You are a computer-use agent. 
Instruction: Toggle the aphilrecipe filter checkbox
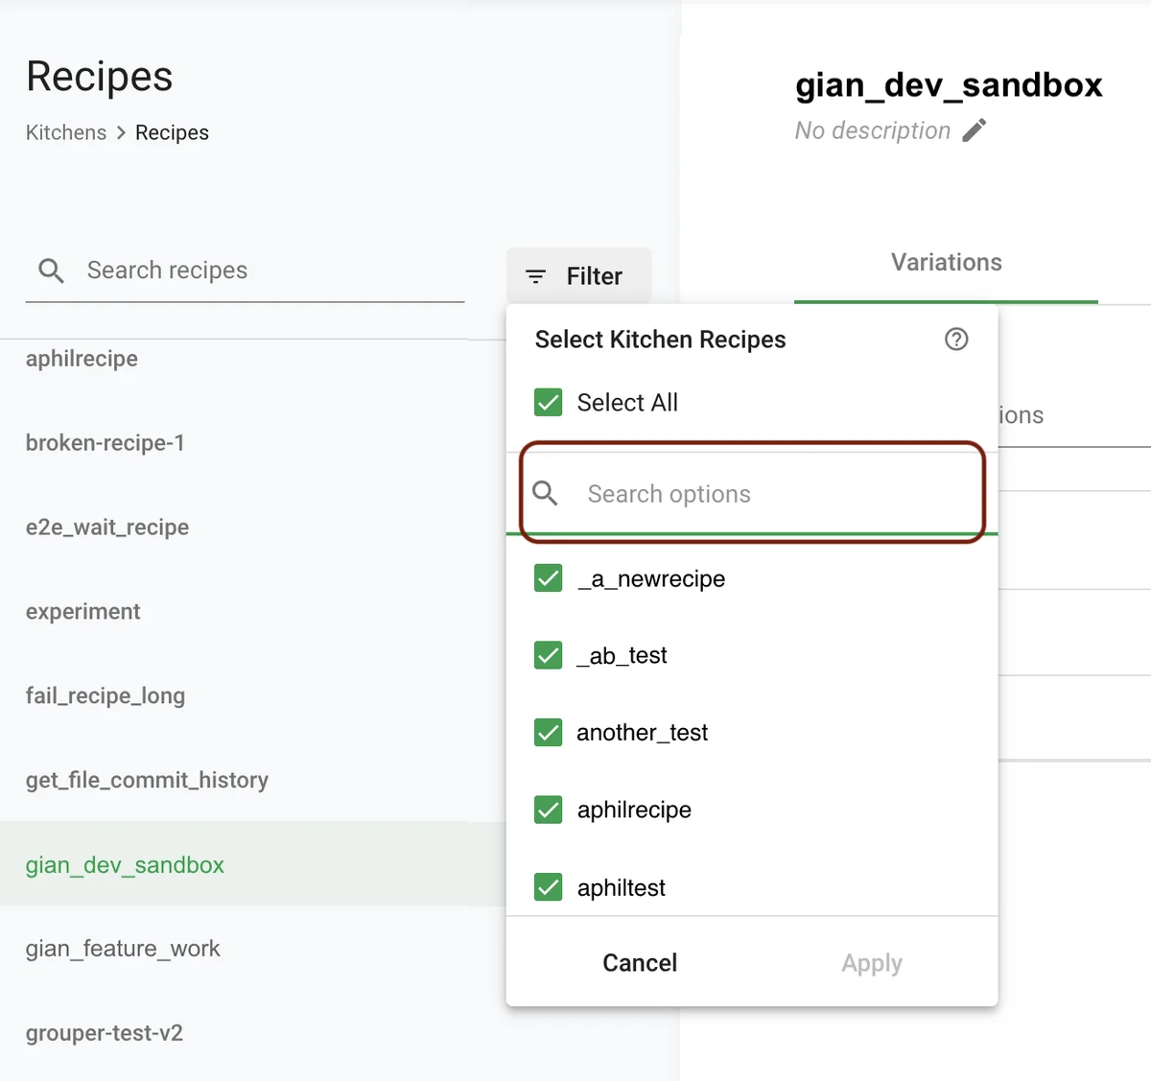tap(549, 810)
